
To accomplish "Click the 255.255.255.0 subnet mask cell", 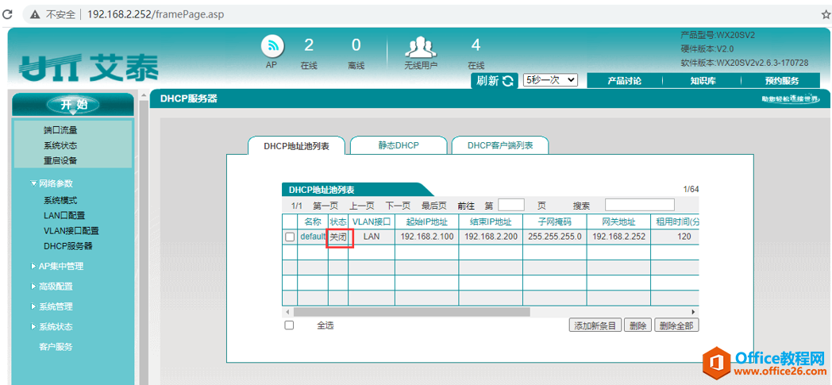I will click(x=555, y=237).
